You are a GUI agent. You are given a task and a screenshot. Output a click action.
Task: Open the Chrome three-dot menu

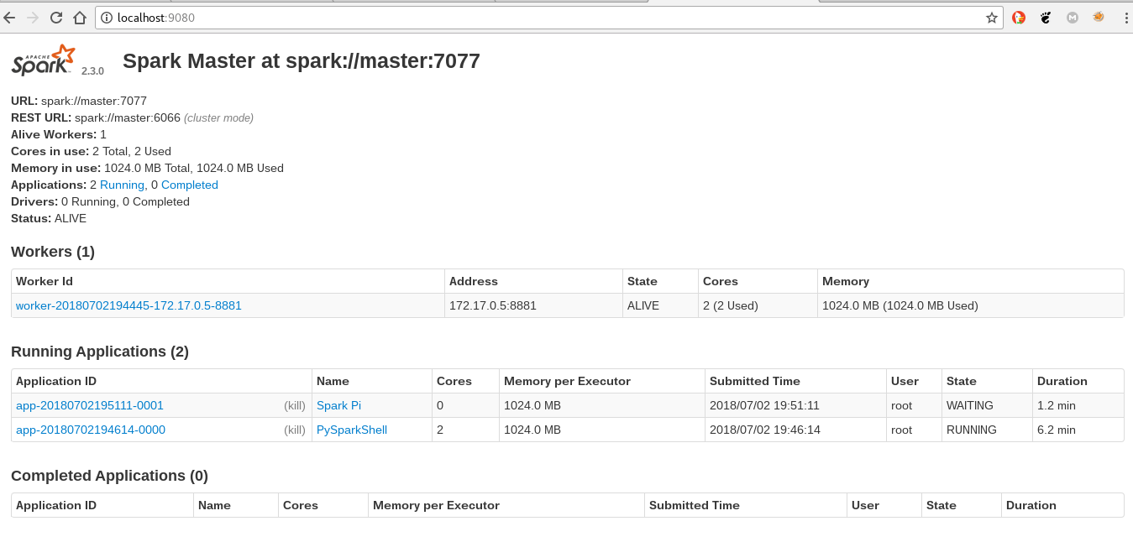pos(1124,18)
